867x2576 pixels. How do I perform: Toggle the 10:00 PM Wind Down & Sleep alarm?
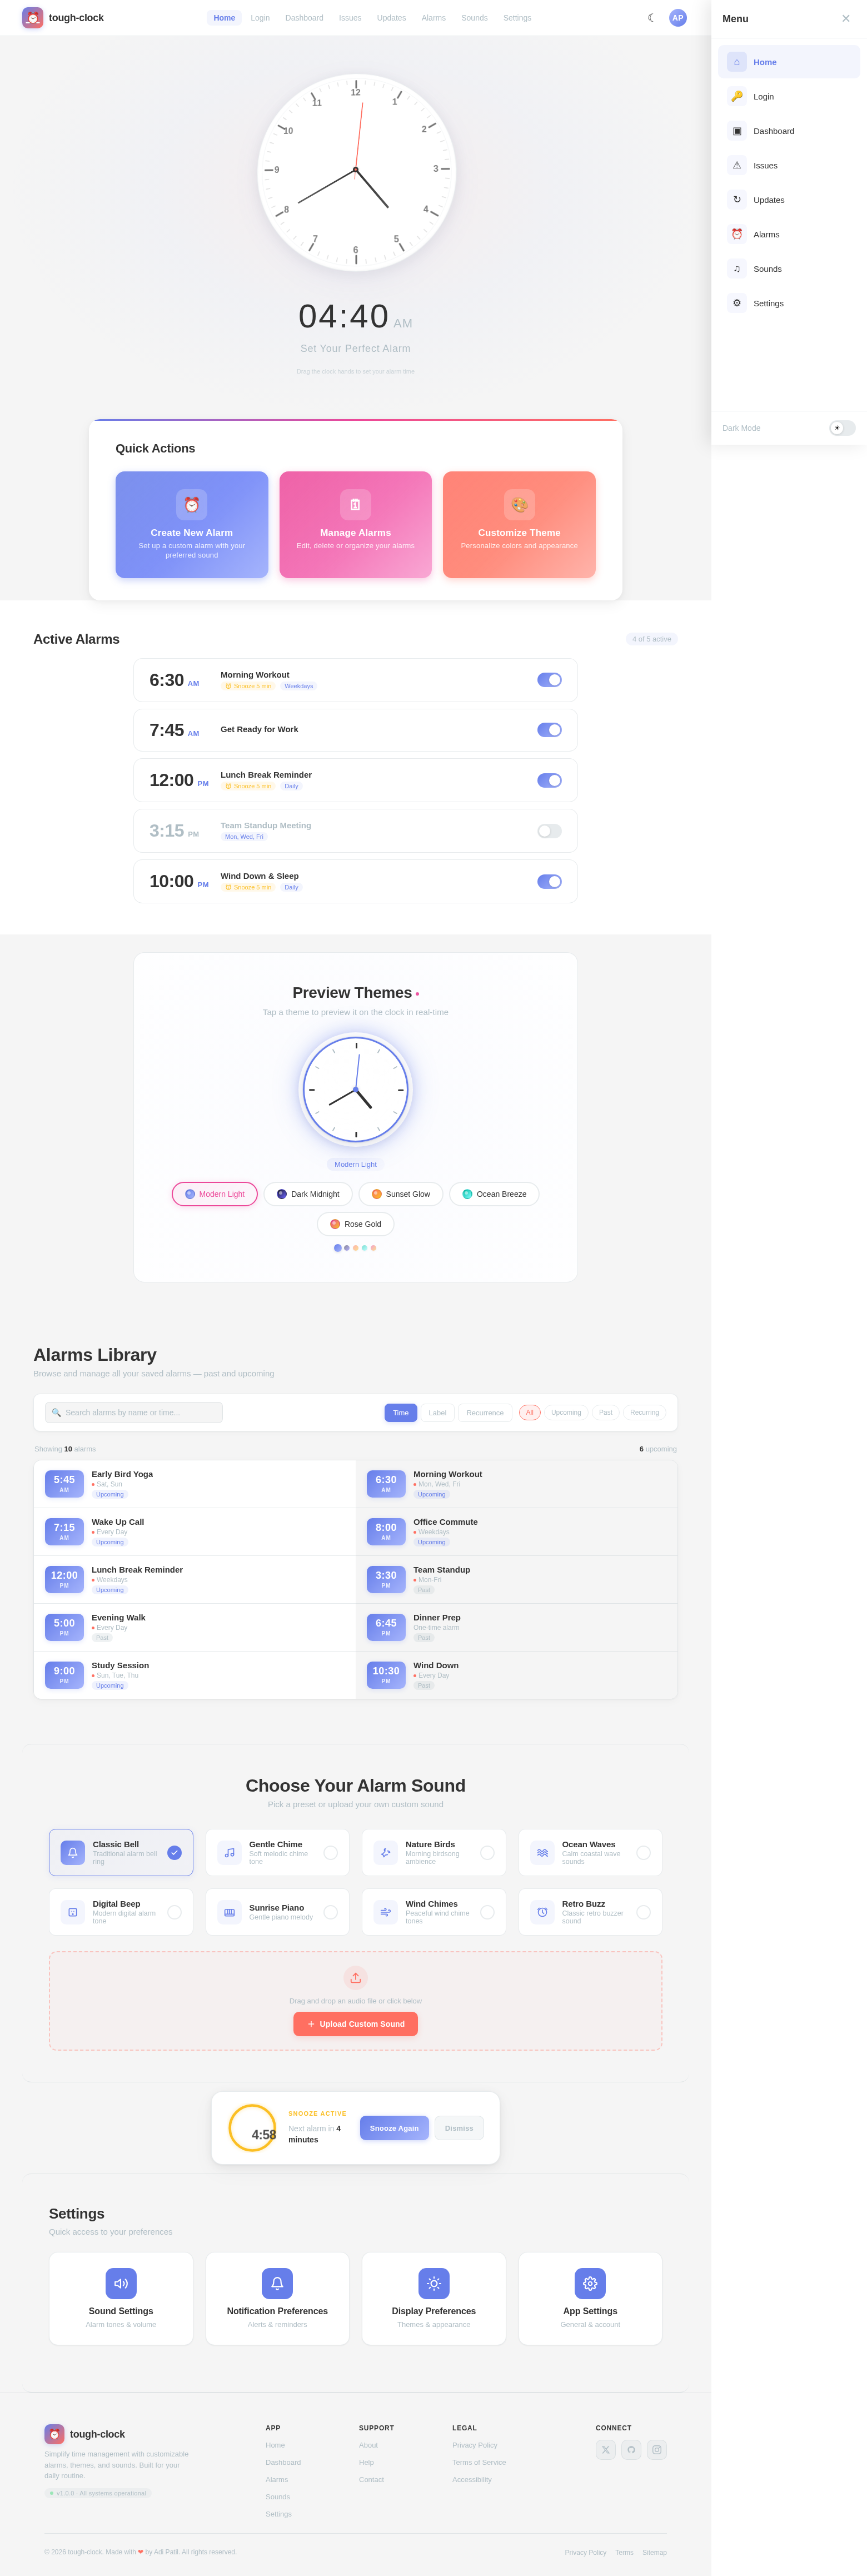pos(549,882)
